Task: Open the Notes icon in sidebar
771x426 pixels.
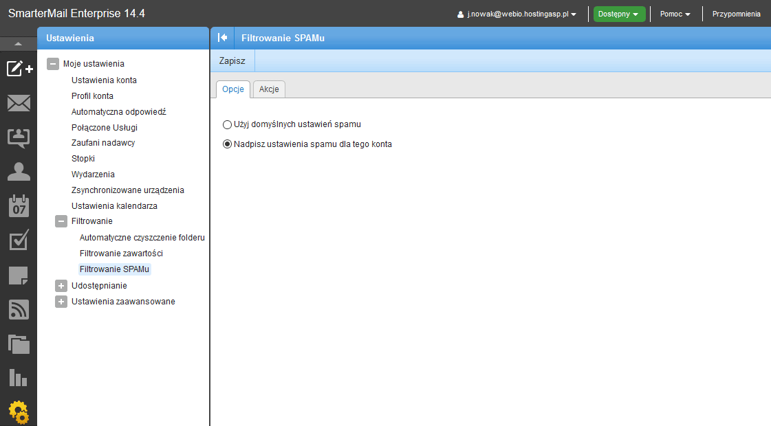Action: pos(19,276)
